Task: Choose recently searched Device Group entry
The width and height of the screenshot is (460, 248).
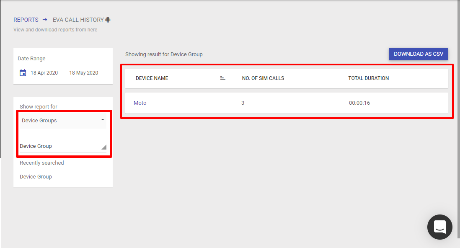Action: (36, 177)
